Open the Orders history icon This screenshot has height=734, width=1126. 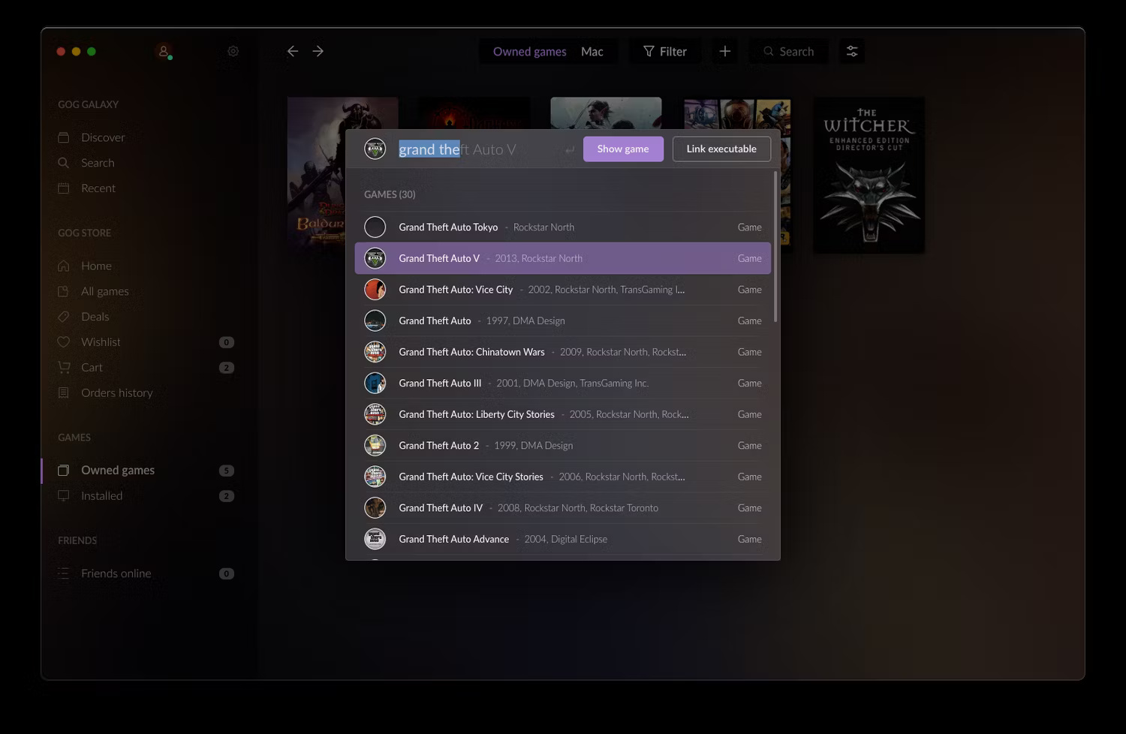click(x=65, y=393)
